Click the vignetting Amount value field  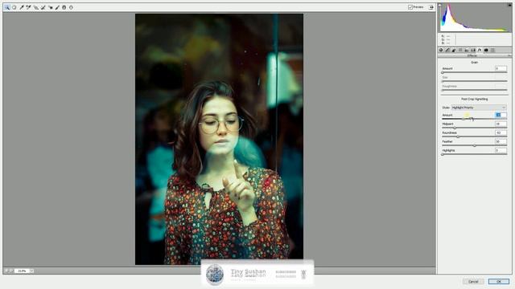coord(501,115)
